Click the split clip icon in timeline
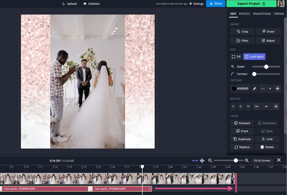 202,160
